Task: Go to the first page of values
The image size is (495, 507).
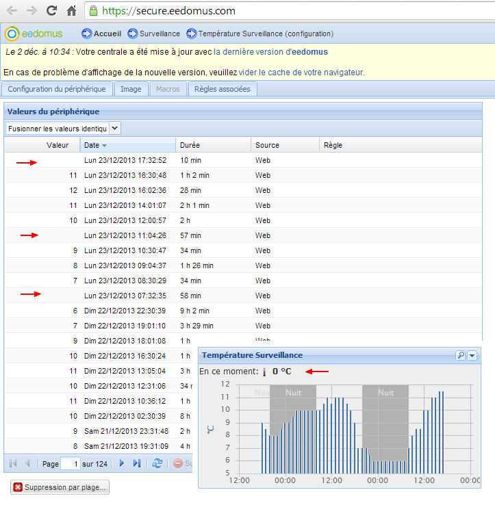Action: point(13,463)
